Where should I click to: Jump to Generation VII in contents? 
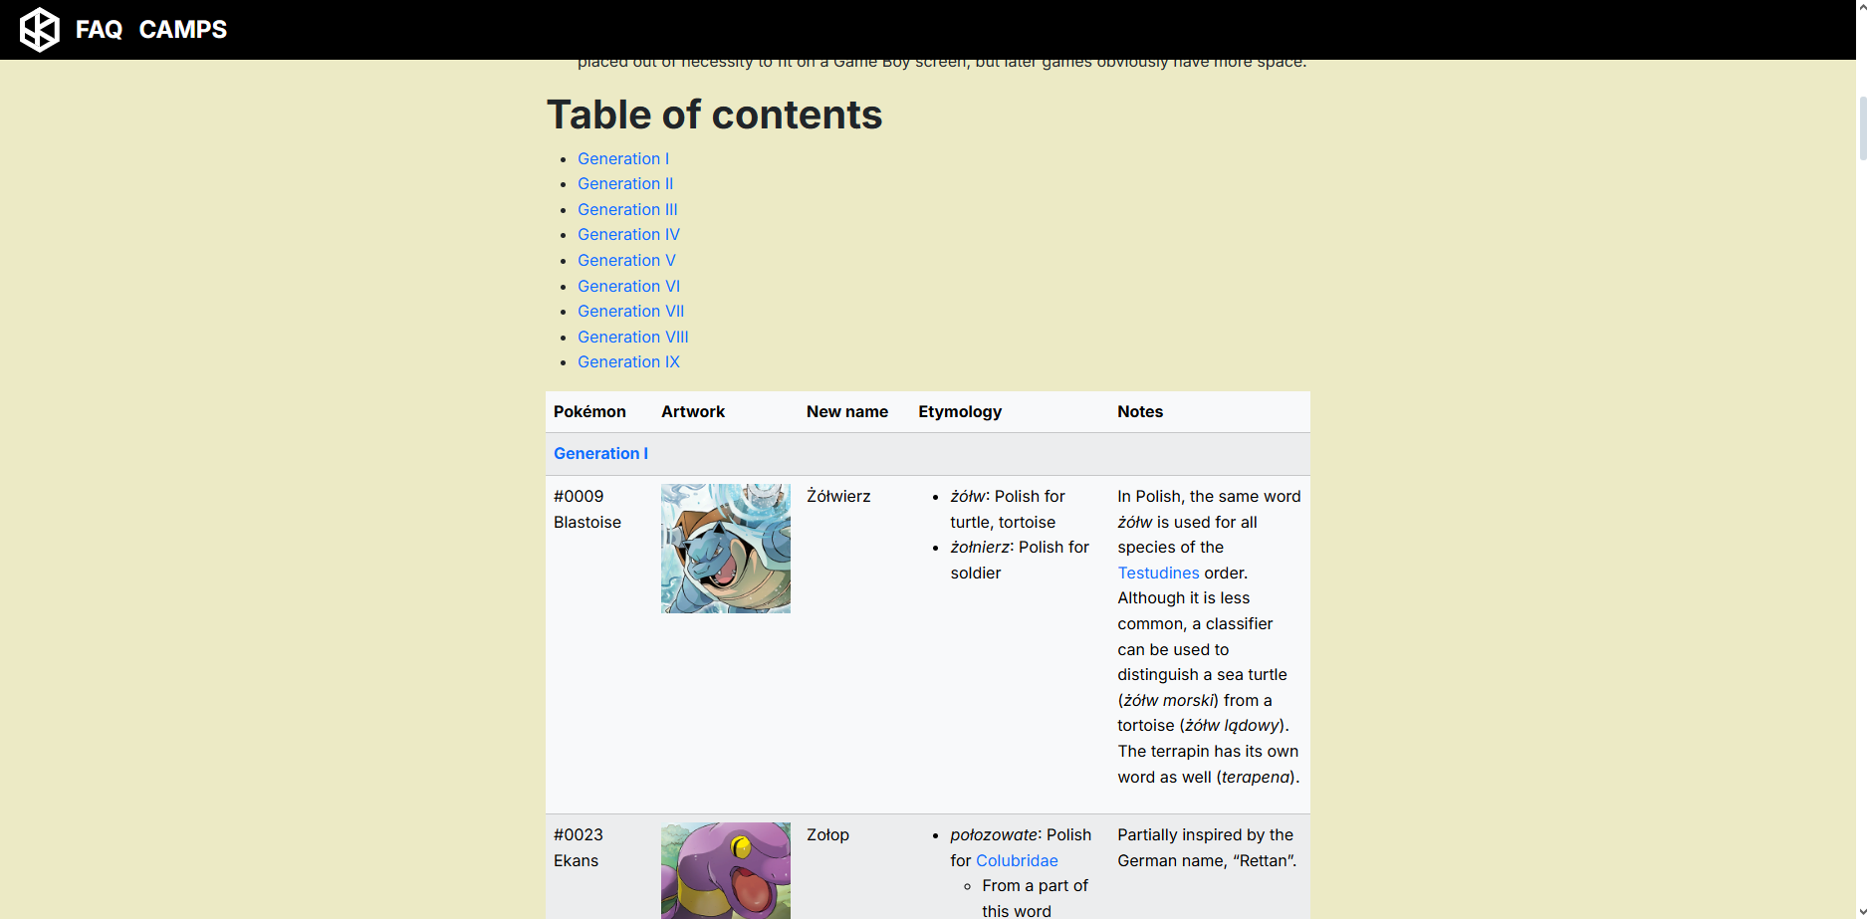(x=630, y=311)
